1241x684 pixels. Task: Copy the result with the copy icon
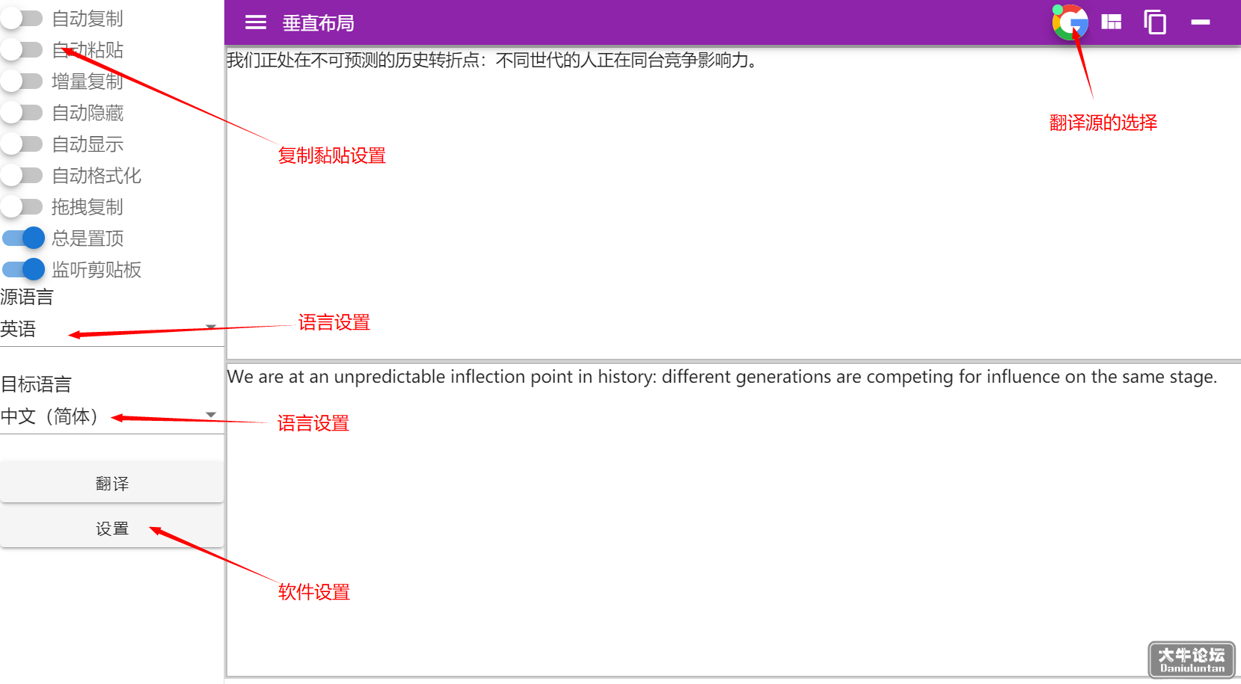(1155, 22)
